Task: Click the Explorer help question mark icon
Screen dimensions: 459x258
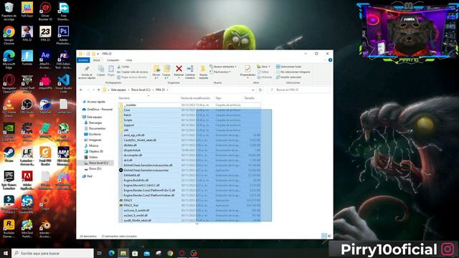Action: point(330,60)
